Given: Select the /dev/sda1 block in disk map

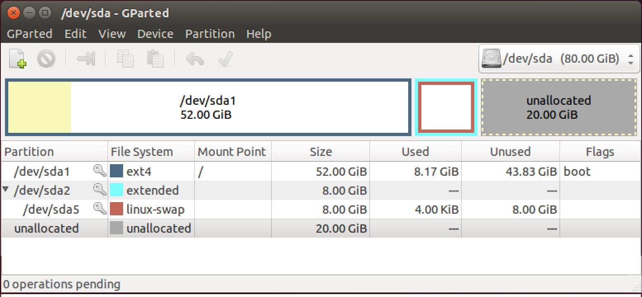Looking at the screenshot, I should (208, 107).
